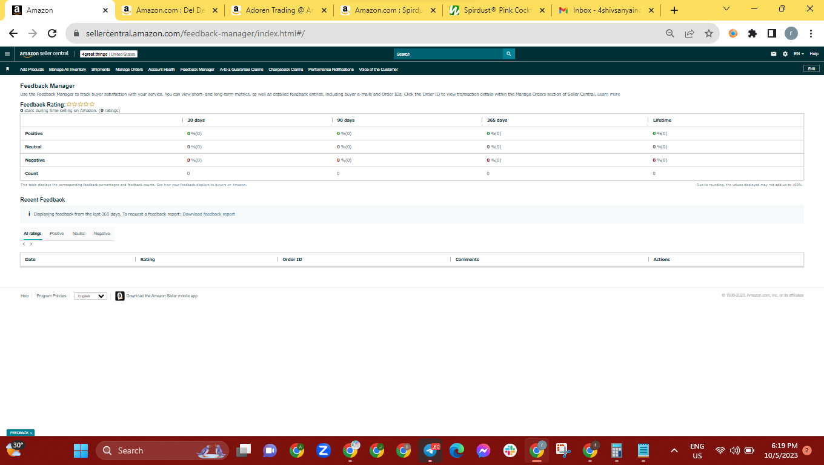Open Slack from the taskbar

[x=510, y=450]
